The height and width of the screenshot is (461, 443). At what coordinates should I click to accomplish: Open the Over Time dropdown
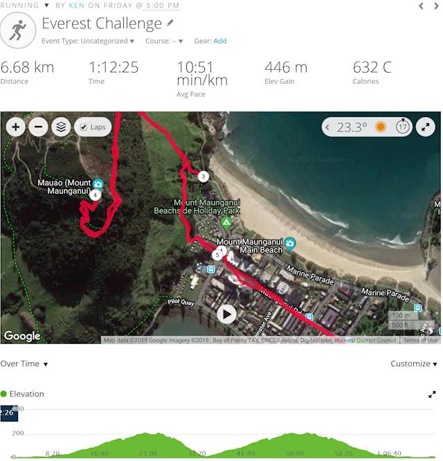pyautogui.click(x=24, y=363)
